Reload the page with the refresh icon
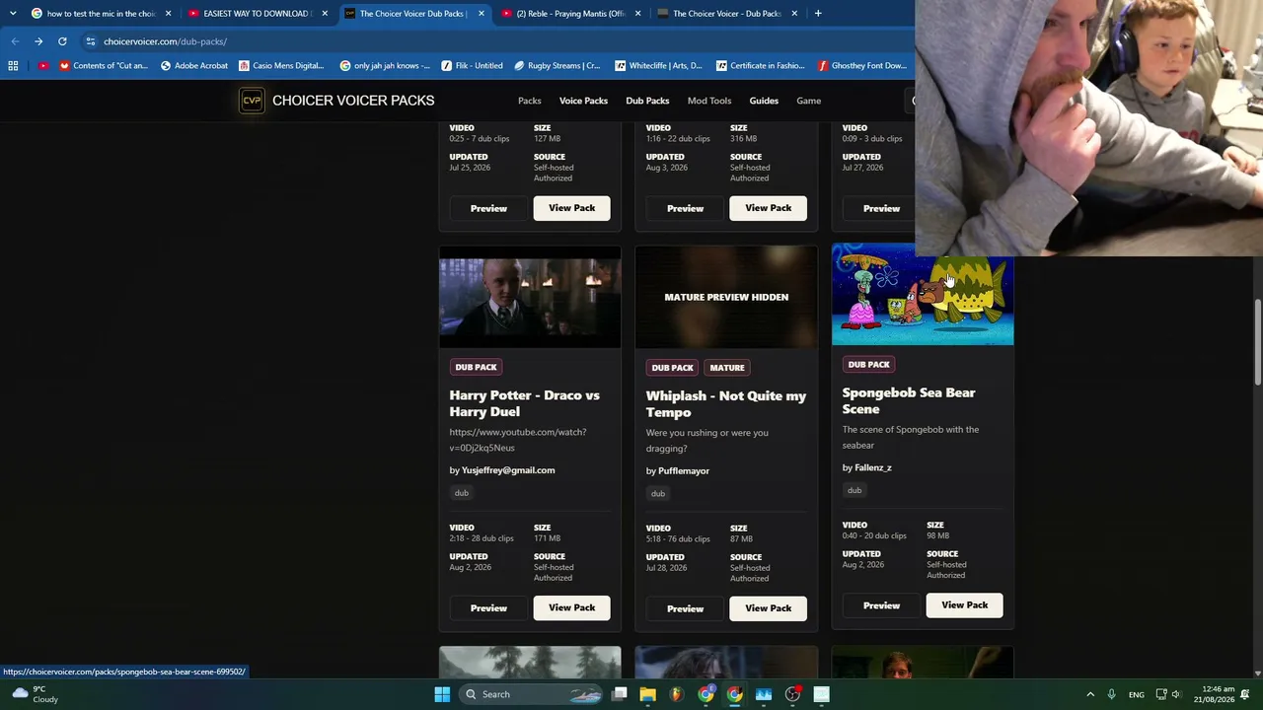Screen dimensions: 1263x710 click(62, 41)
